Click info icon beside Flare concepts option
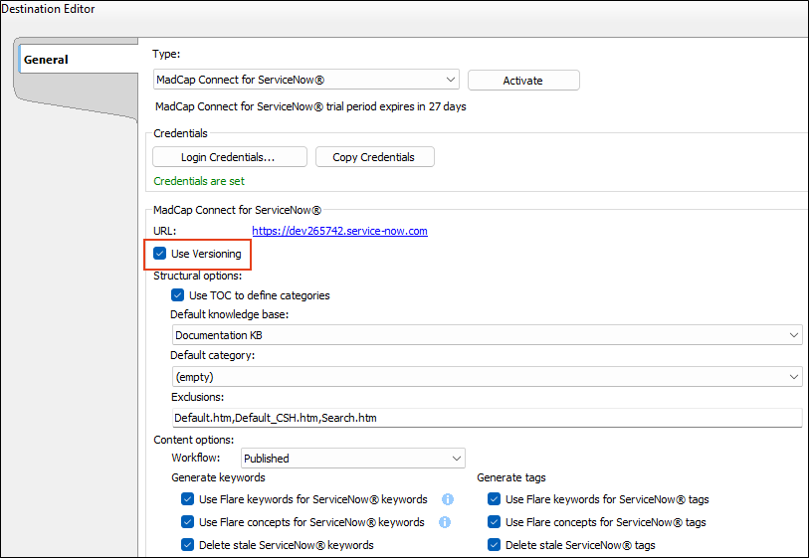This screenshot has width=809, height=558. pyautogui.click(x=445, y=522)
